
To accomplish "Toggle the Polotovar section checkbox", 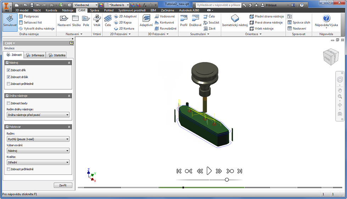I will [7, 127].
